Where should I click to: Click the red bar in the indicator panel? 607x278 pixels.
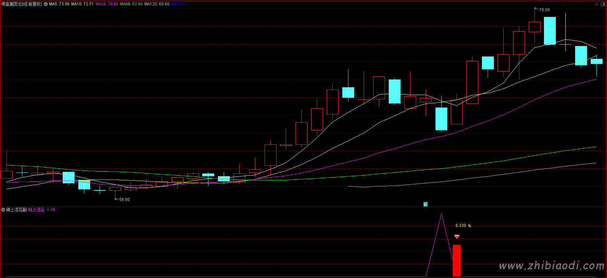point(457,260)
